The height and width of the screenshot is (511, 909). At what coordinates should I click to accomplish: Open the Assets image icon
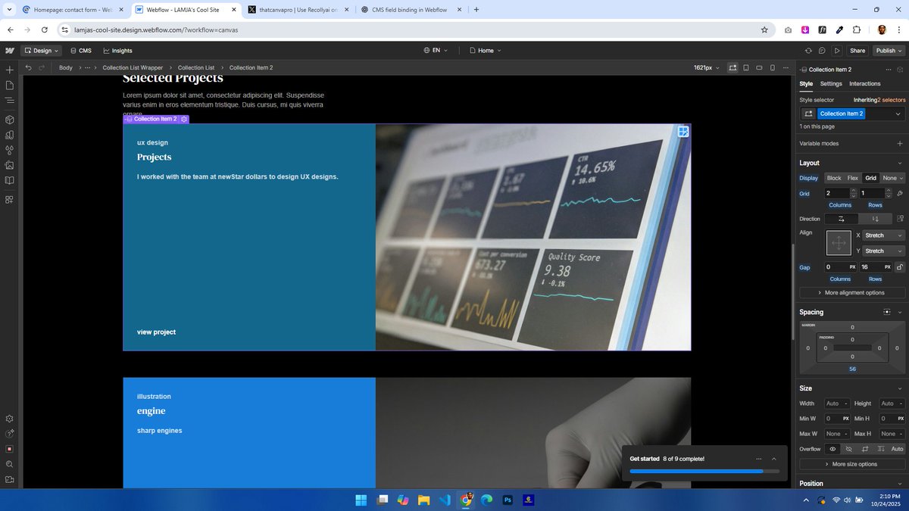(9, 165)
